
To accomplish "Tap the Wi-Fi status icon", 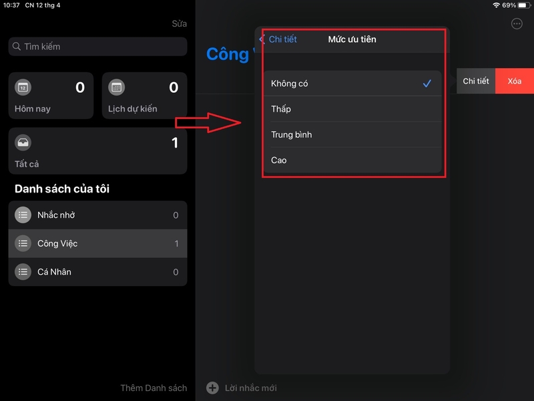I will click(x=496, y=5).
